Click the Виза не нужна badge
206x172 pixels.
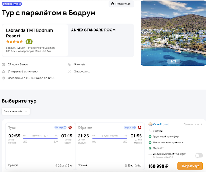[12, 4]
